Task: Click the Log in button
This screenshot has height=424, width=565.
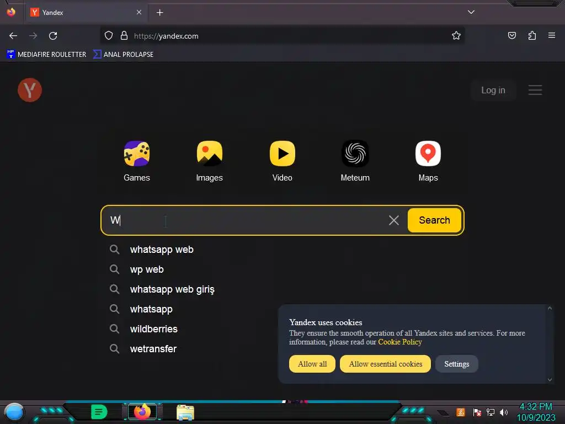Action: [x=493, y=90]
